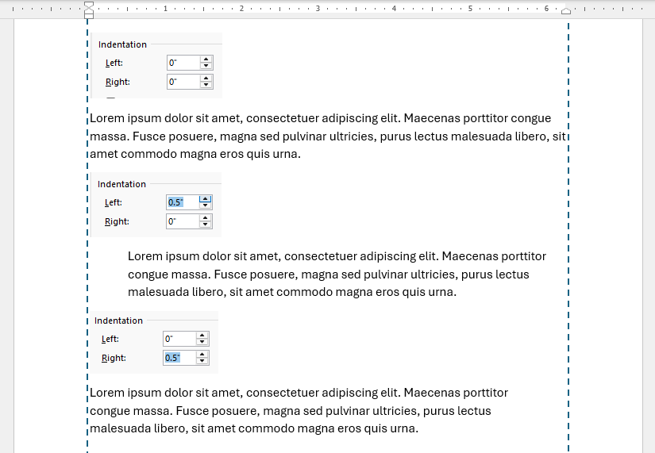Click the Left up arrow in the middle Indentation image
The height and width of the screenshot is (453, 655).
tap(205, 199)
